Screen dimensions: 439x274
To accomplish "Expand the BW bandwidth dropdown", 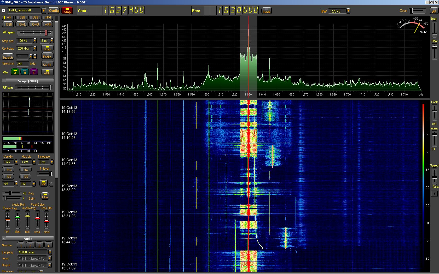I will point(348,11).
